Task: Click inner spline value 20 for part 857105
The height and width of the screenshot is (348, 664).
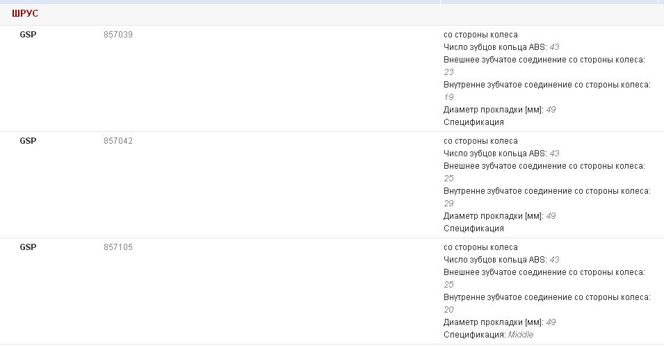Action: point(448,310)
